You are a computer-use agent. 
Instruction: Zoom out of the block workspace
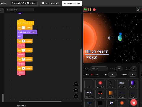(x=76, y=90)
